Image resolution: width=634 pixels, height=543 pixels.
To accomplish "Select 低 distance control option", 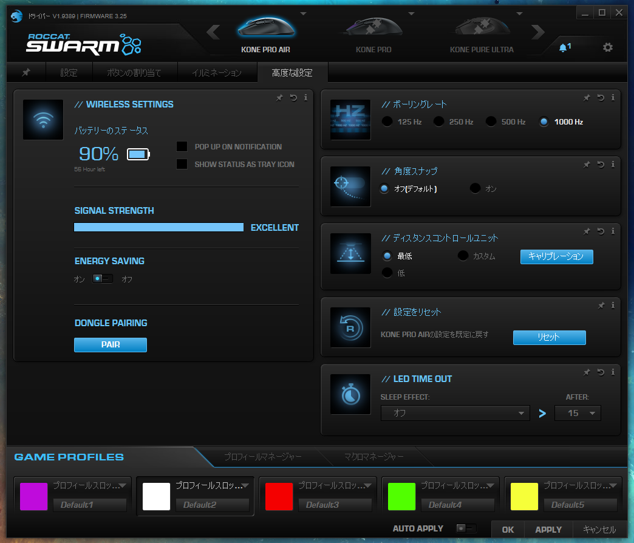I will tap(387, 273).
